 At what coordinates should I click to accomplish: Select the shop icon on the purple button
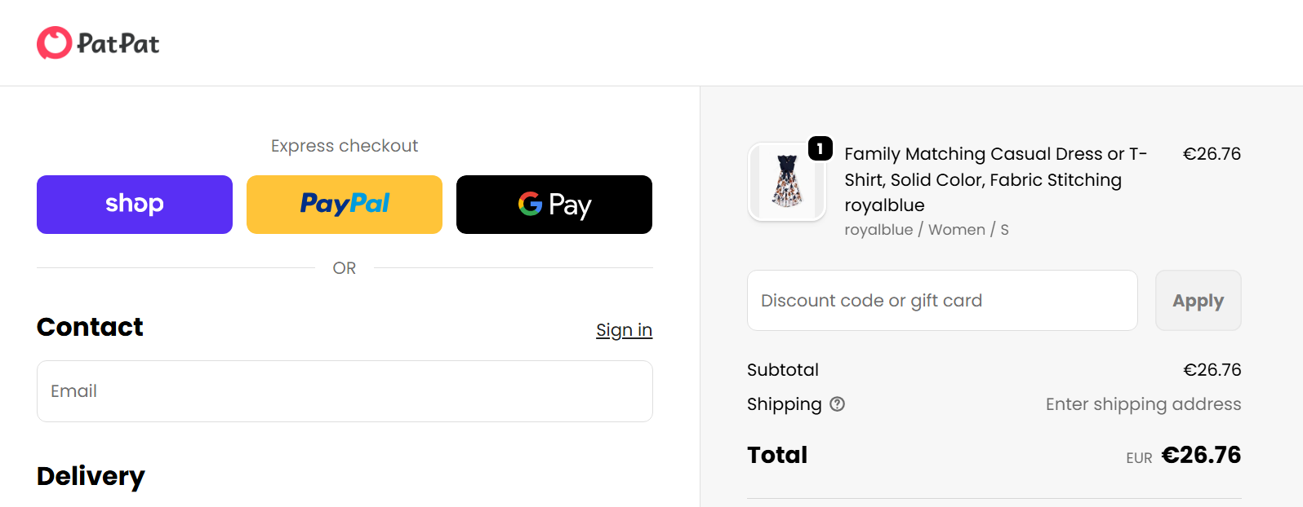[134, 205]
